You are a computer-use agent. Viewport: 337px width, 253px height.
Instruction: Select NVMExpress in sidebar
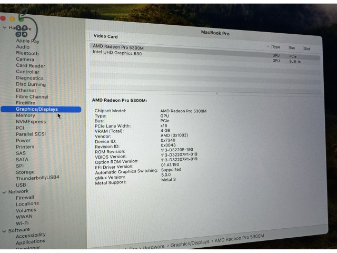coord(31,122)
